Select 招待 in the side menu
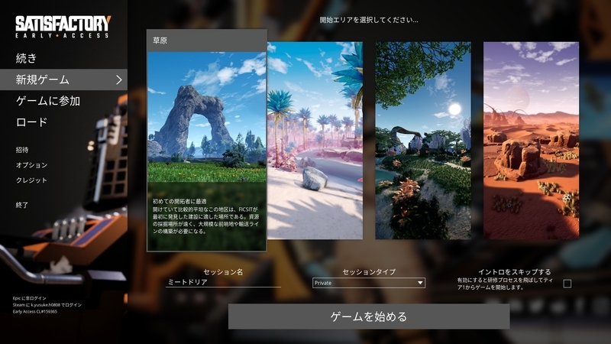This screenshot has width=611, height=344. 22,150
